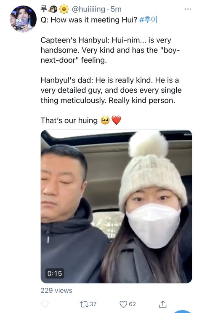Open the @huiiiiing username handle
This screenshot has height=313, width=202.
point(88,9)
